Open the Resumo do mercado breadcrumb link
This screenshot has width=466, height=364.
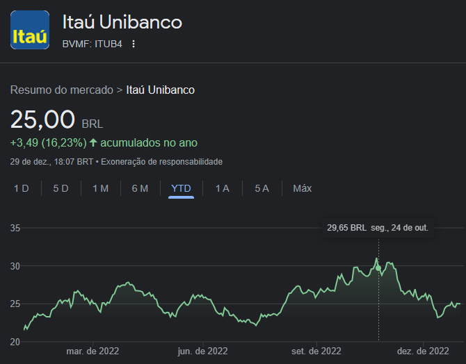62,90
